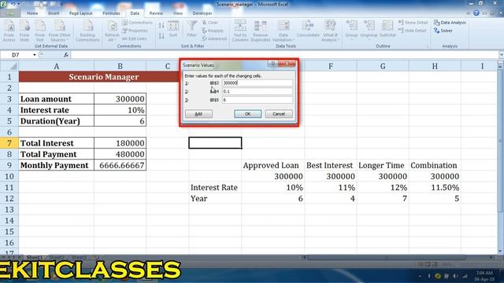
Task: Click the taskbar clock
Action: click(485, 276)
